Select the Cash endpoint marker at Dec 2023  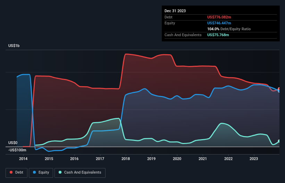pos(279,141)
